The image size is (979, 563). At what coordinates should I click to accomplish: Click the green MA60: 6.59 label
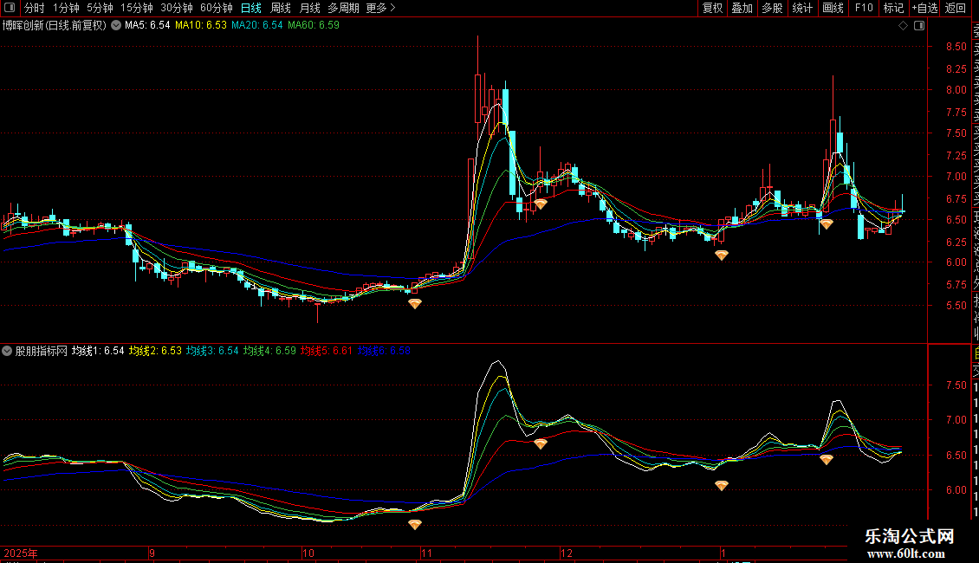pyautogui.click(x=314, y=26)
